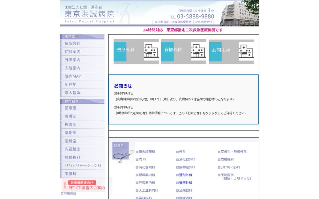Screen dimensions: 319x199
Task: Go to 病院方針 in the sidebar
Action: click(82, 43)
